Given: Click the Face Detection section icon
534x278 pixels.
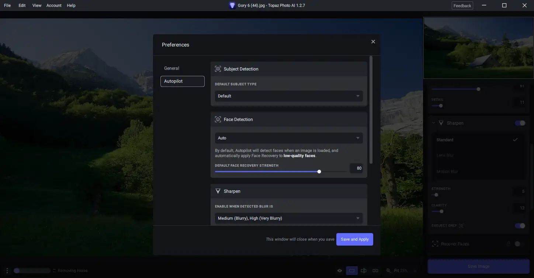Looking at the screenshot, I should coord(218,119).
